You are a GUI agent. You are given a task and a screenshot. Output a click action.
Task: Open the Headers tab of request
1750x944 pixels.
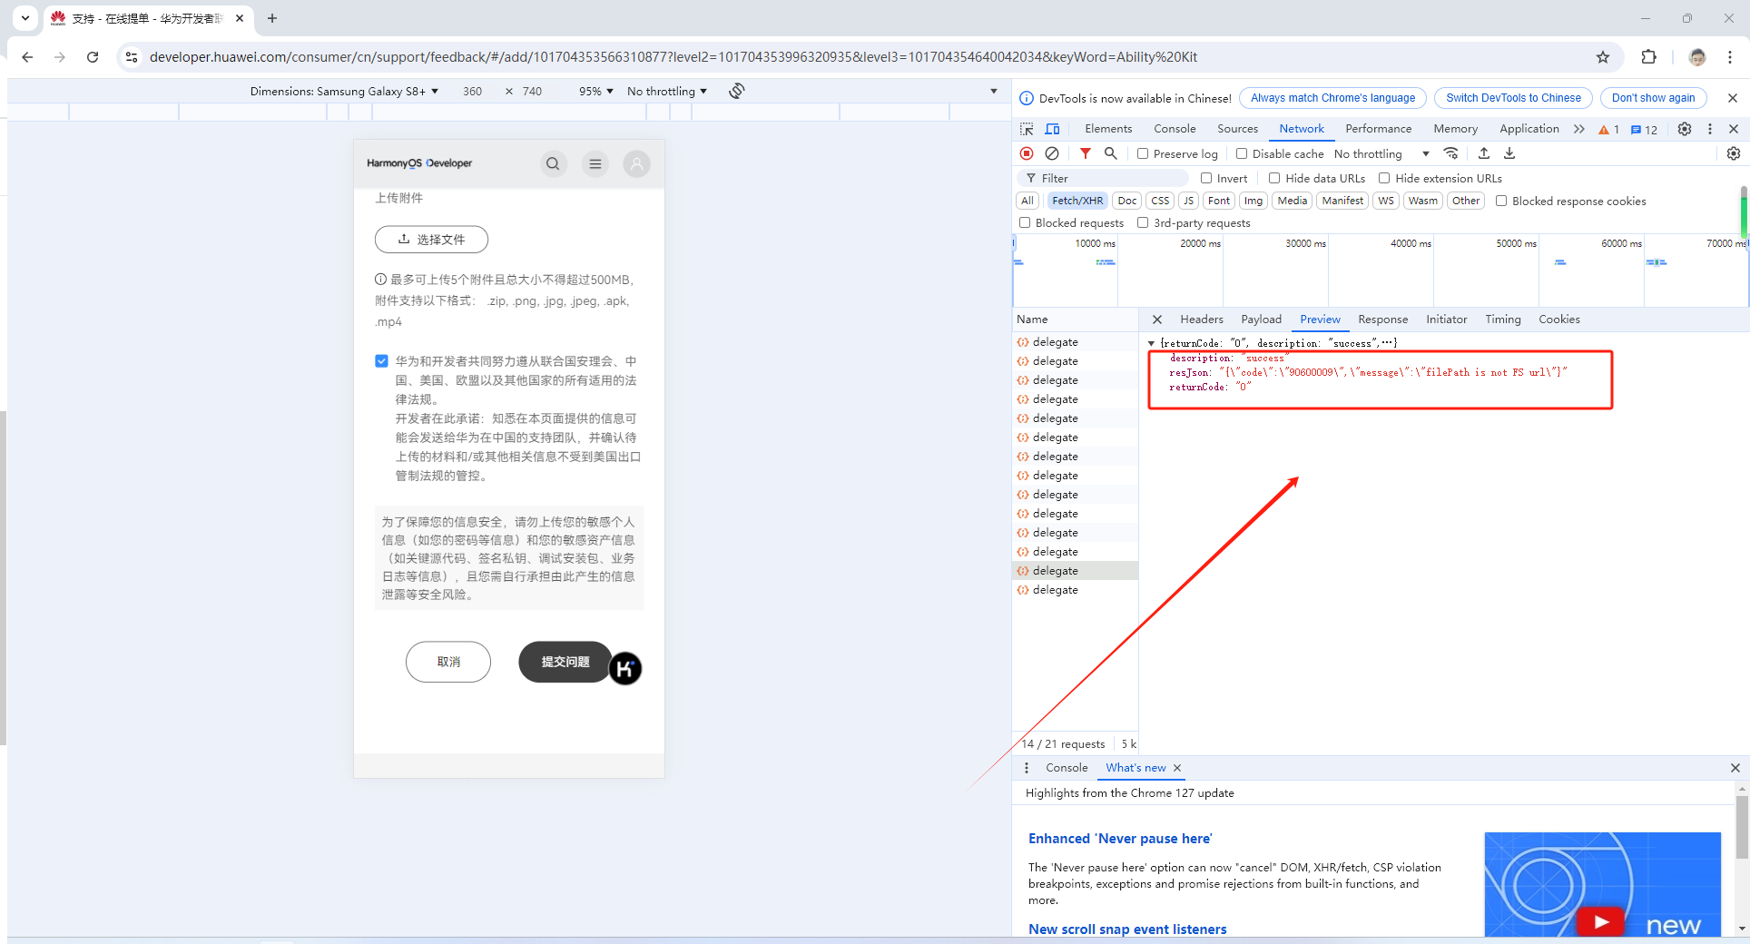(1202, 320)
